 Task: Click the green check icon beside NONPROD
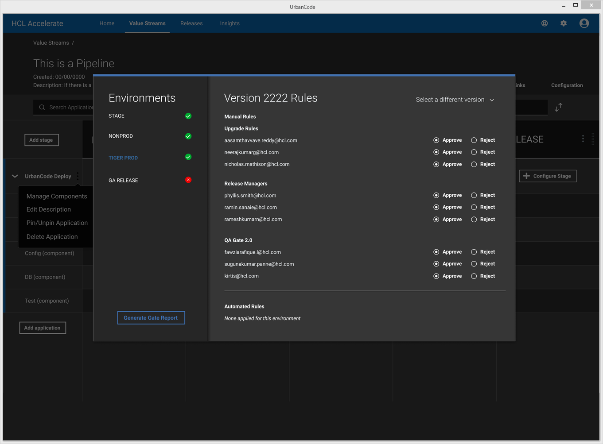click(188, 136)
